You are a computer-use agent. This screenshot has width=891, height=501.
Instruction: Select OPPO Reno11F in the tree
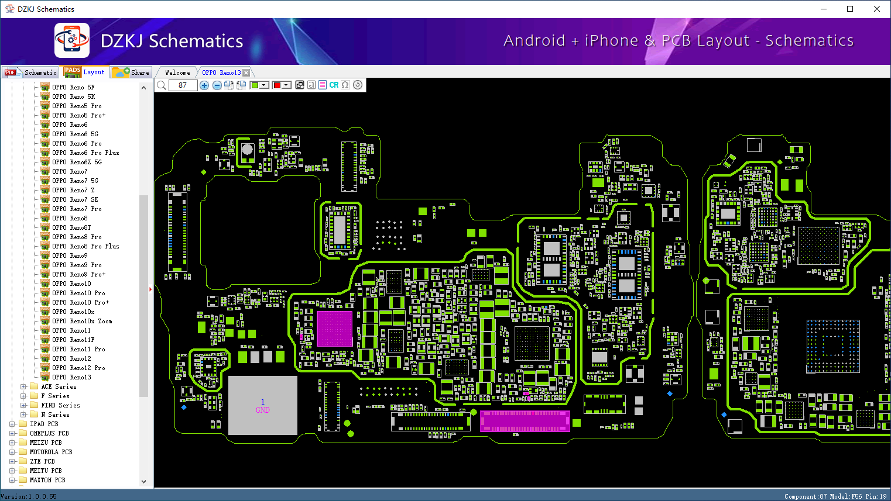tap(73, 340)
